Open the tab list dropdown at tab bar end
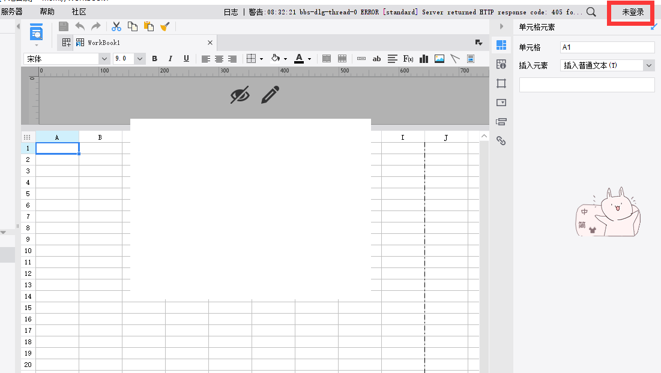Screen dimensions: 661x373 coord(478,43)
